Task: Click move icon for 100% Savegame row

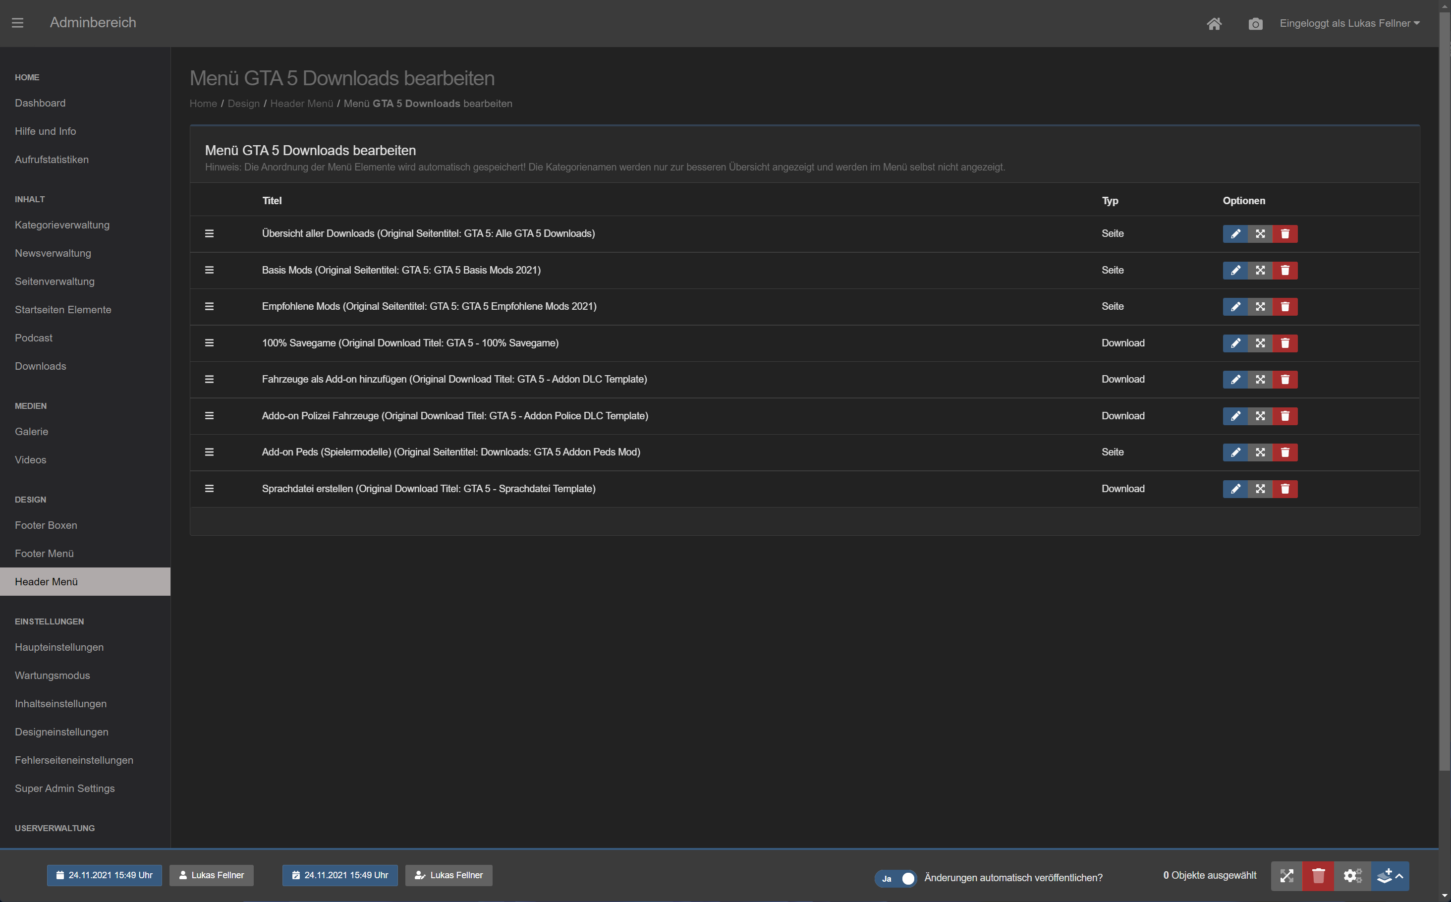Action: click(x=1260, y=343)
